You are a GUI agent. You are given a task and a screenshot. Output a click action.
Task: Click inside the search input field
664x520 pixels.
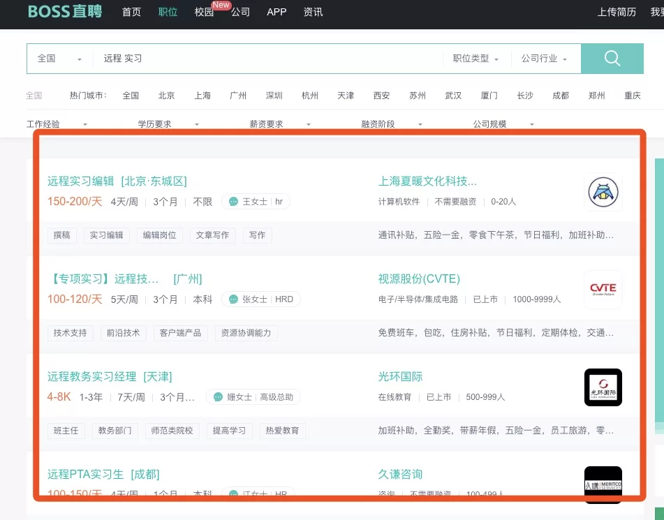tap(279, 59)
